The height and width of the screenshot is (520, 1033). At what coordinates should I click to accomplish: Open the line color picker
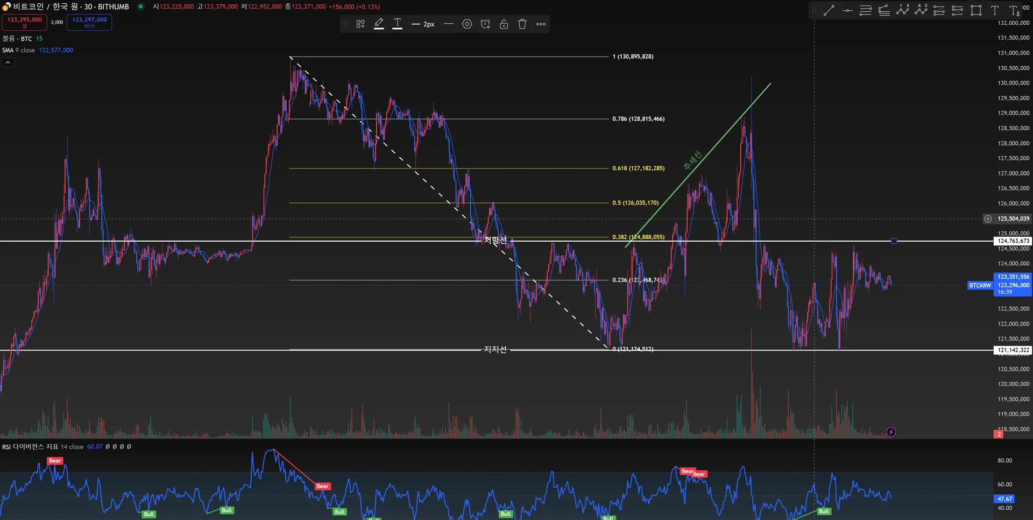(379, 24)
